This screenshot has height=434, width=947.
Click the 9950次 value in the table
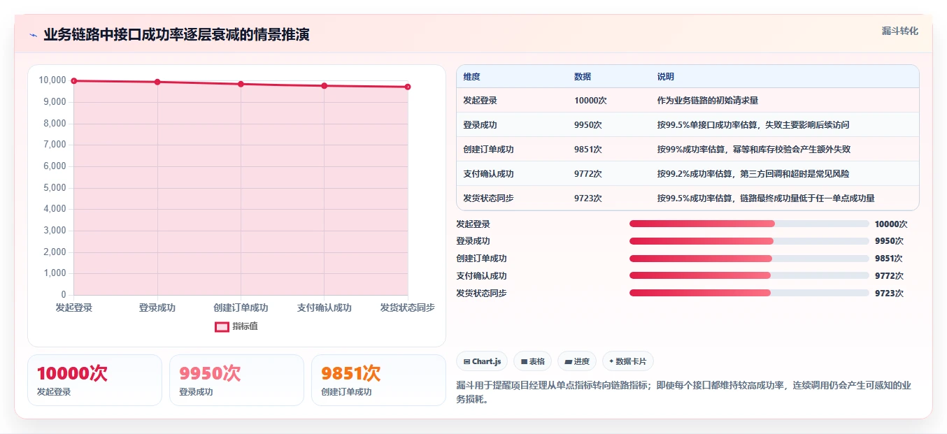click(588, 125)
